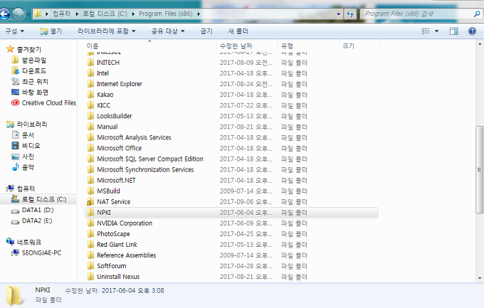The height and width of the screenshot is (308, 484).
Task: Select SEONGJAE-PC in sidebar
Action: pos(36,253)
